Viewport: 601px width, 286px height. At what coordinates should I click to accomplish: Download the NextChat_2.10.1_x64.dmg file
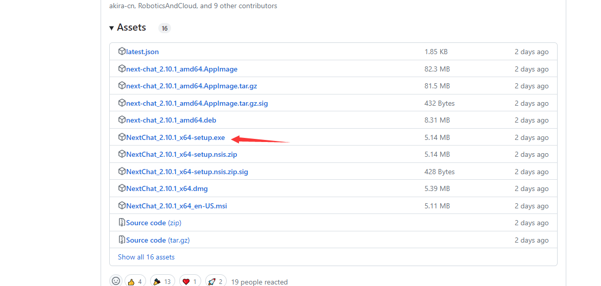point(166,188)
